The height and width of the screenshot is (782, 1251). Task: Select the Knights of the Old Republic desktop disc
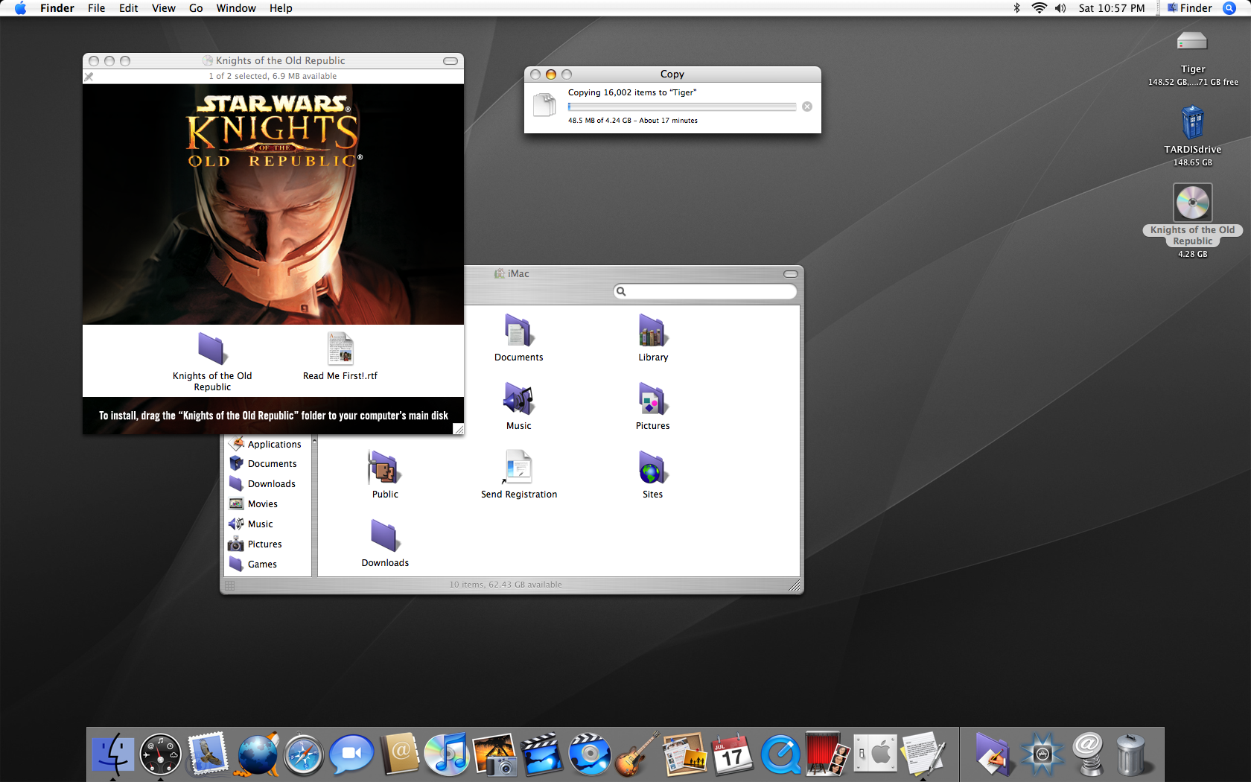1193,202
